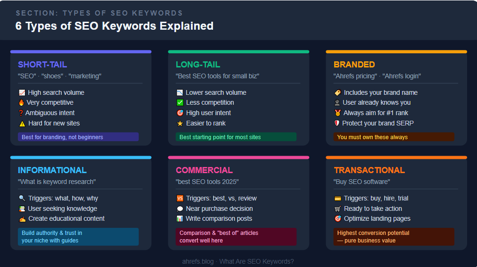The width and height of the screenshot is (477, 267).
Task: Click the fire icon beside Very competitive
Action: coord(21,102)
